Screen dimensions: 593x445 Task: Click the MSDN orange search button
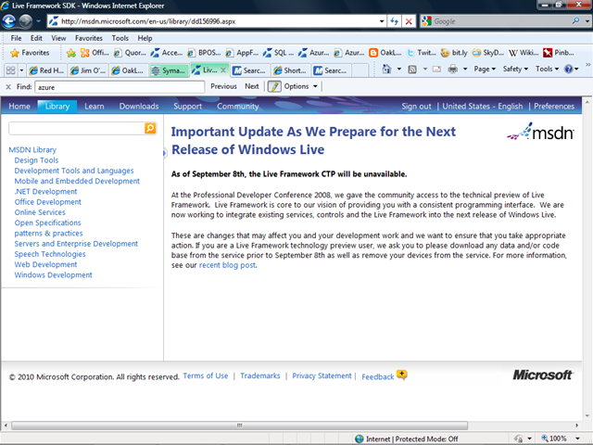tap(150, 128)
